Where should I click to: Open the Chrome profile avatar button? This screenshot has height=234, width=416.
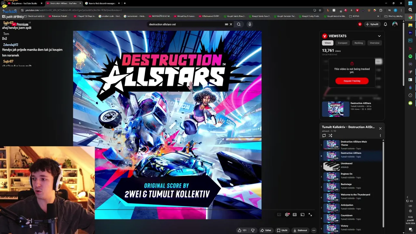coord(395,10)
